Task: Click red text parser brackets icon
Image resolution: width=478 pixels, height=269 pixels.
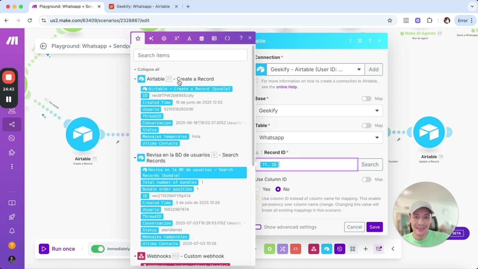Action: (296, 249)
